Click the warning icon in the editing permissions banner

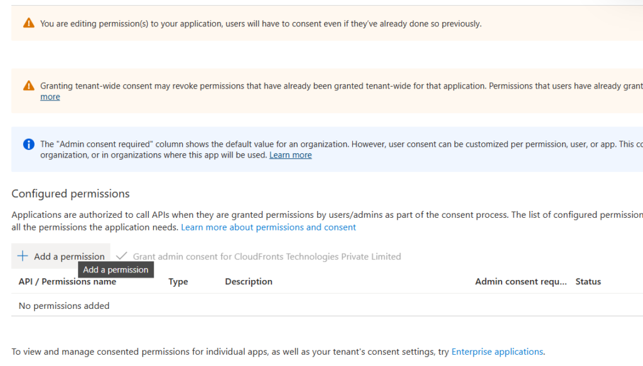coord(29,23)
